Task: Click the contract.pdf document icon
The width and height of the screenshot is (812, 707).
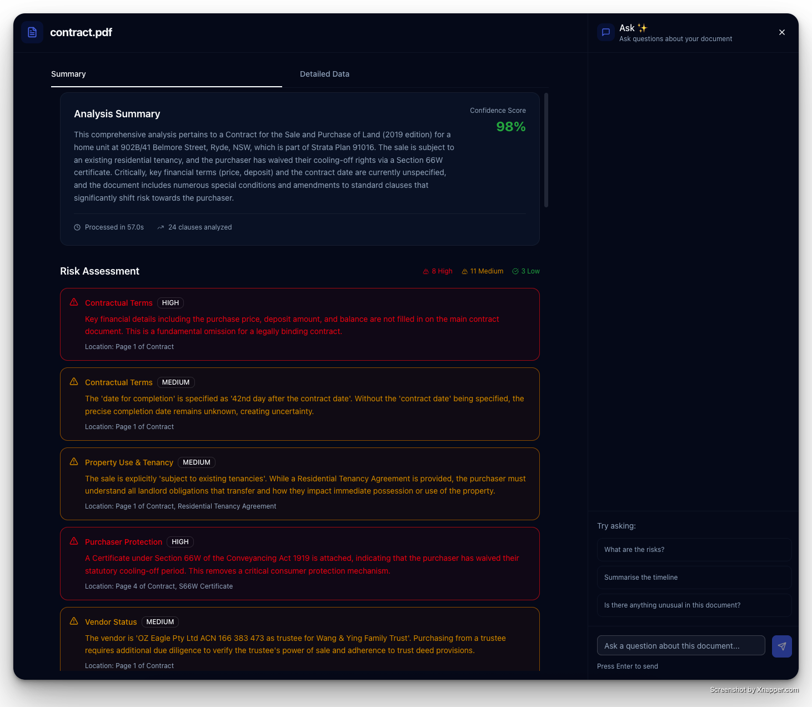Action: pyautogui.click(x=32, y=32)
